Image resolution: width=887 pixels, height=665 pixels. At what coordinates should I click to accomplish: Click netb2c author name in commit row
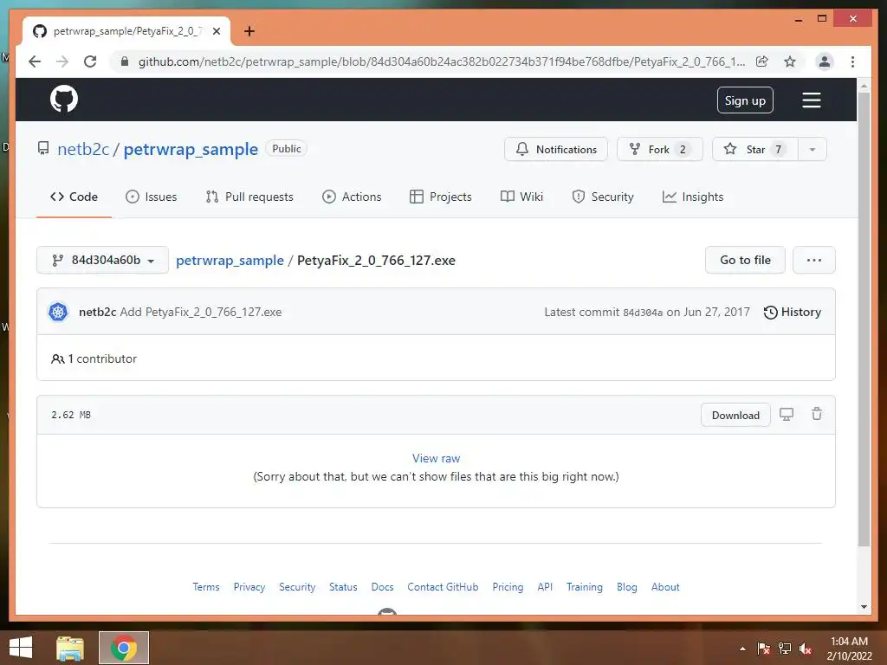click(97, 312)
